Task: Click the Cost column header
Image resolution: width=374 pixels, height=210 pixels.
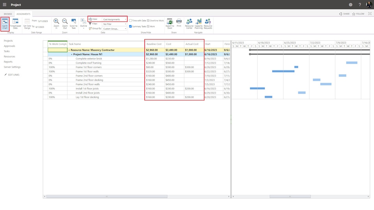Action: [x=174, y=44]
